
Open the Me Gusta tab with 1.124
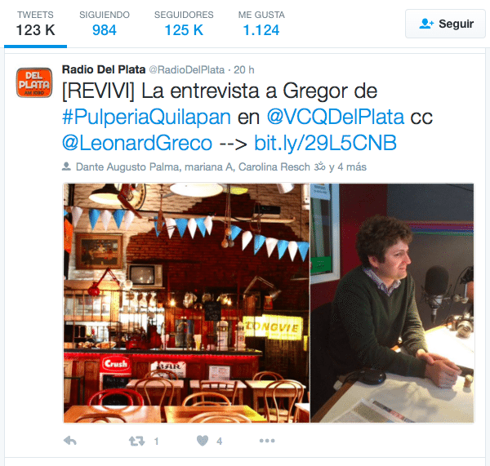tap(261, 24)
